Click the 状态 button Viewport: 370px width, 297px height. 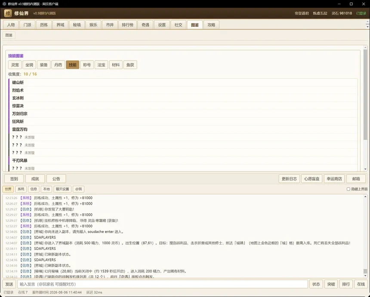316,284
